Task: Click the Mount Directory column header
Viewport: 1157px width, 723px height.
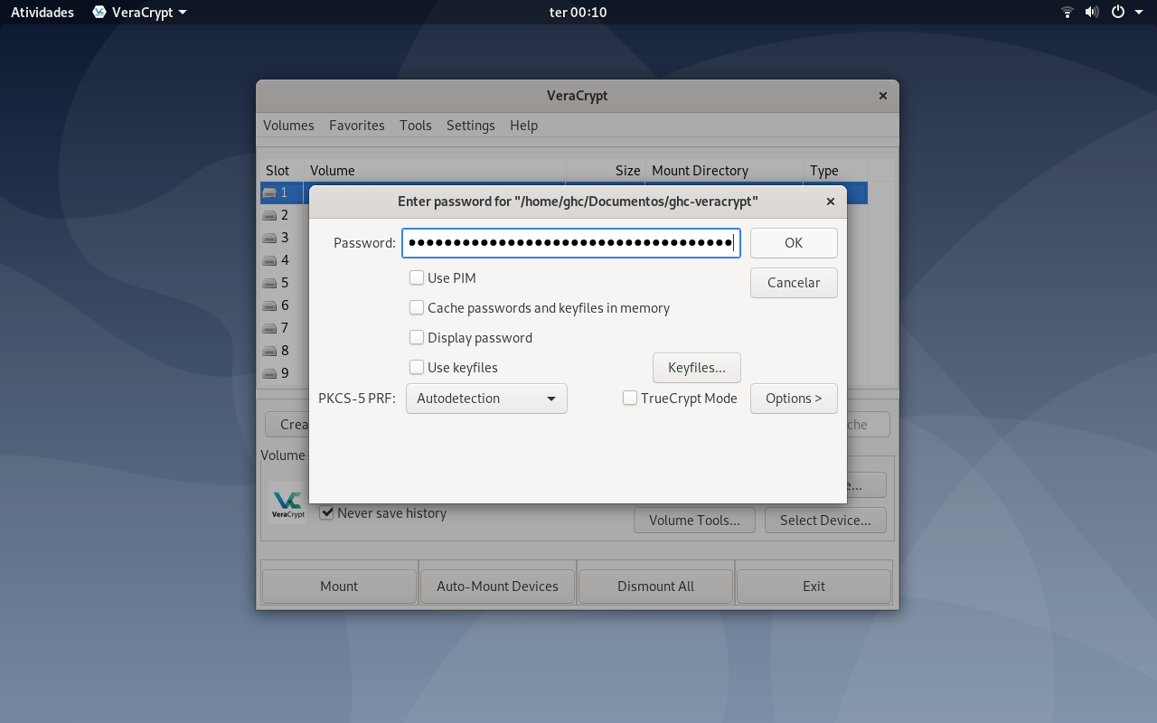Action: point(725,171)
